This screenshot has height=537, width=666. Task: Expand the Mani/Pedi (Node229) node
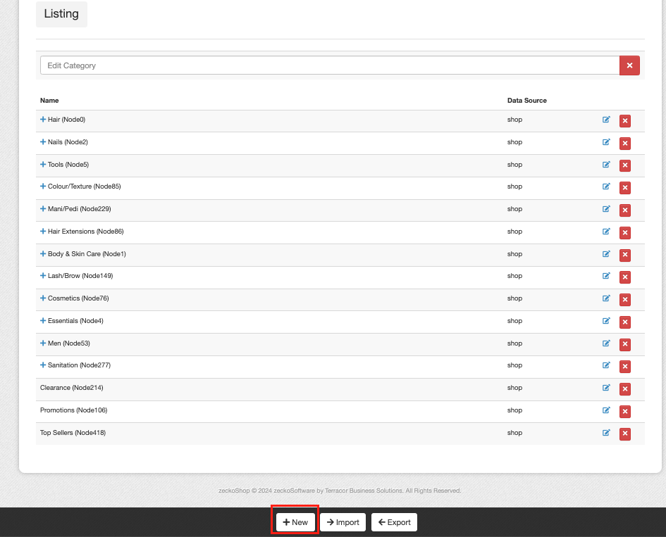coord(43,209)
